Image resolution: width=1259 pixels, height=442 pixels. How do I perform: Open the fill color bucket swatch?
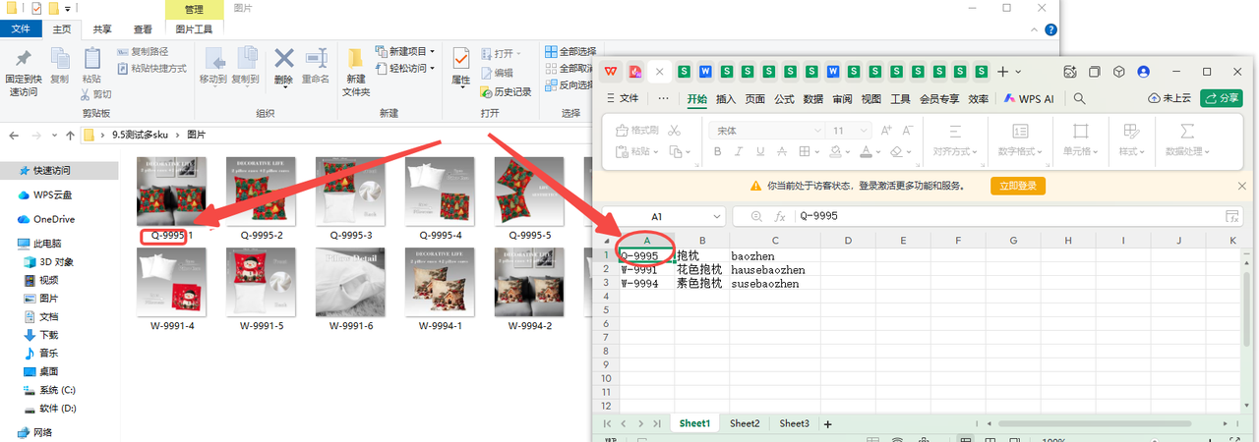(x=835, y=151)
